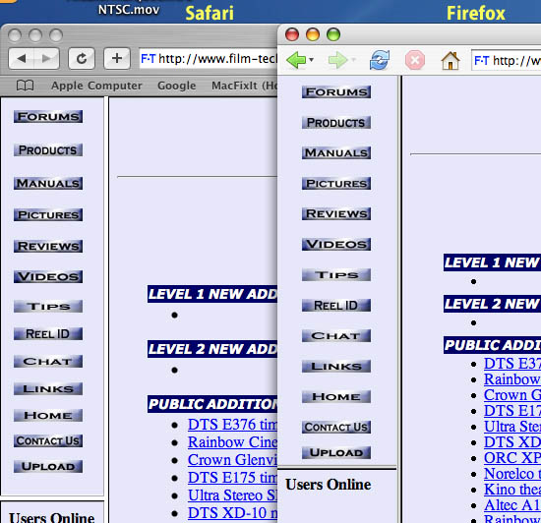
Task: Open Apple Computer bookmark in Safari
Action: (x=96, y=86)
